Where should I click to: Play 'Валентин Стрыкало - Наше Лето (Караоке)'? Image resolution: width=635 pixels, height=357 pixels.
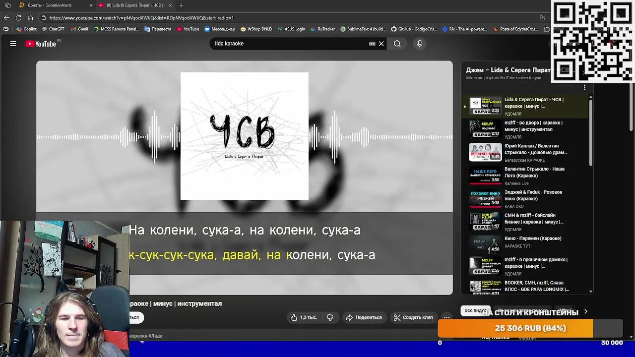(x=528, y=176)
